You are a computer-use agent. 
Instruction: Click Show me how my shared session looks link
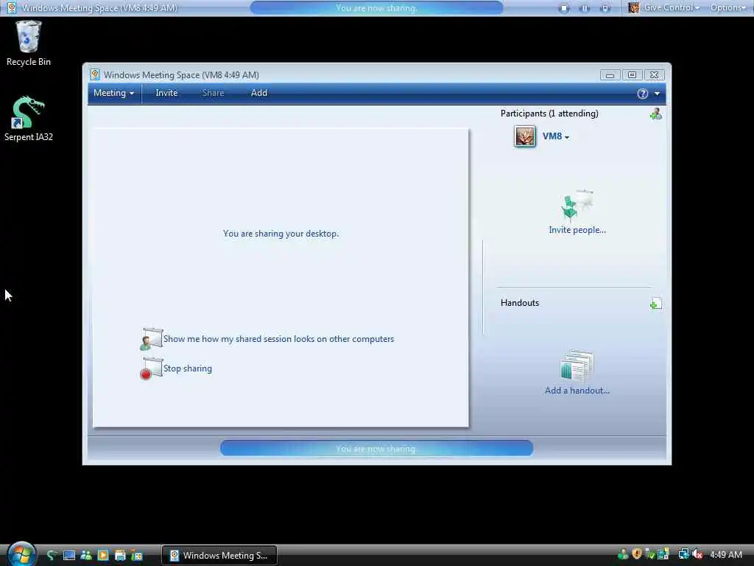(278, 339)
